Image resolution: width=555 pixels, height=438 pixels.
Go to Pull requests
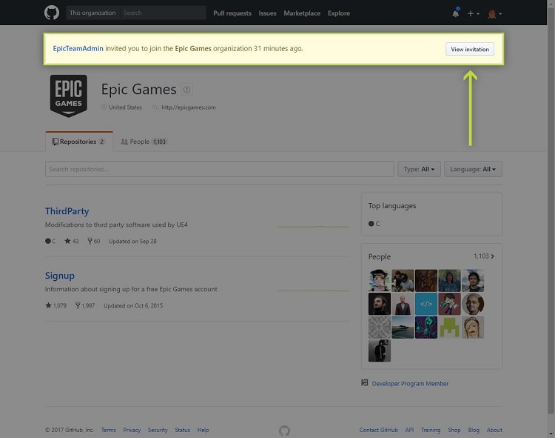coord(232,13)
